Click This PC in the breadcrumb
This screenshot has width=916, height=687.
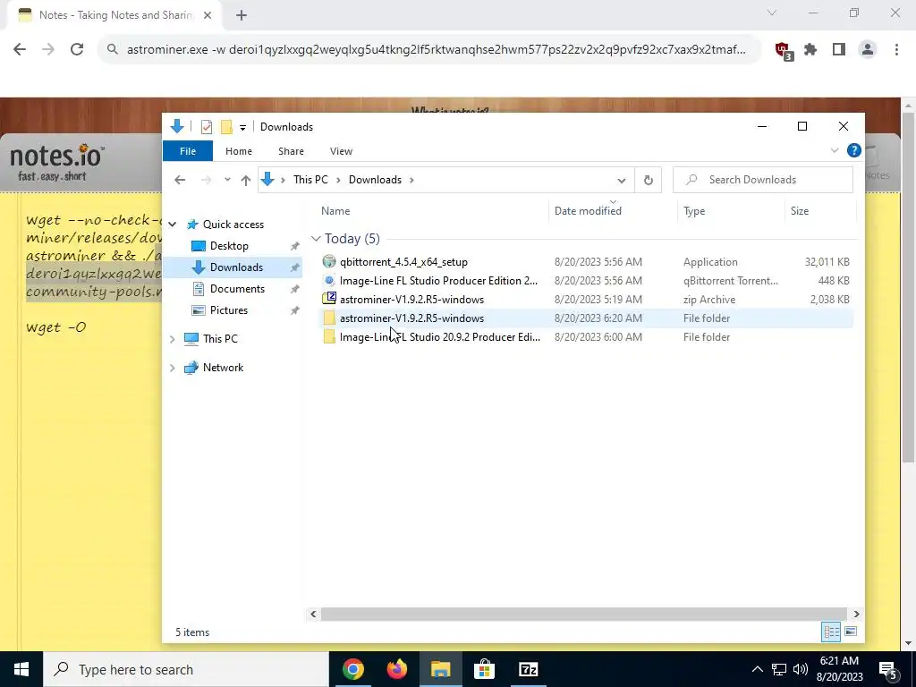pos(310,180)
